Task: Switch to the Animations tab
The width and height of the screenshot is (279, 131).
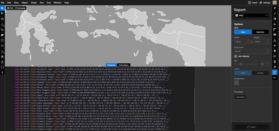Action: pyautogui.click(x=124, y=65)
